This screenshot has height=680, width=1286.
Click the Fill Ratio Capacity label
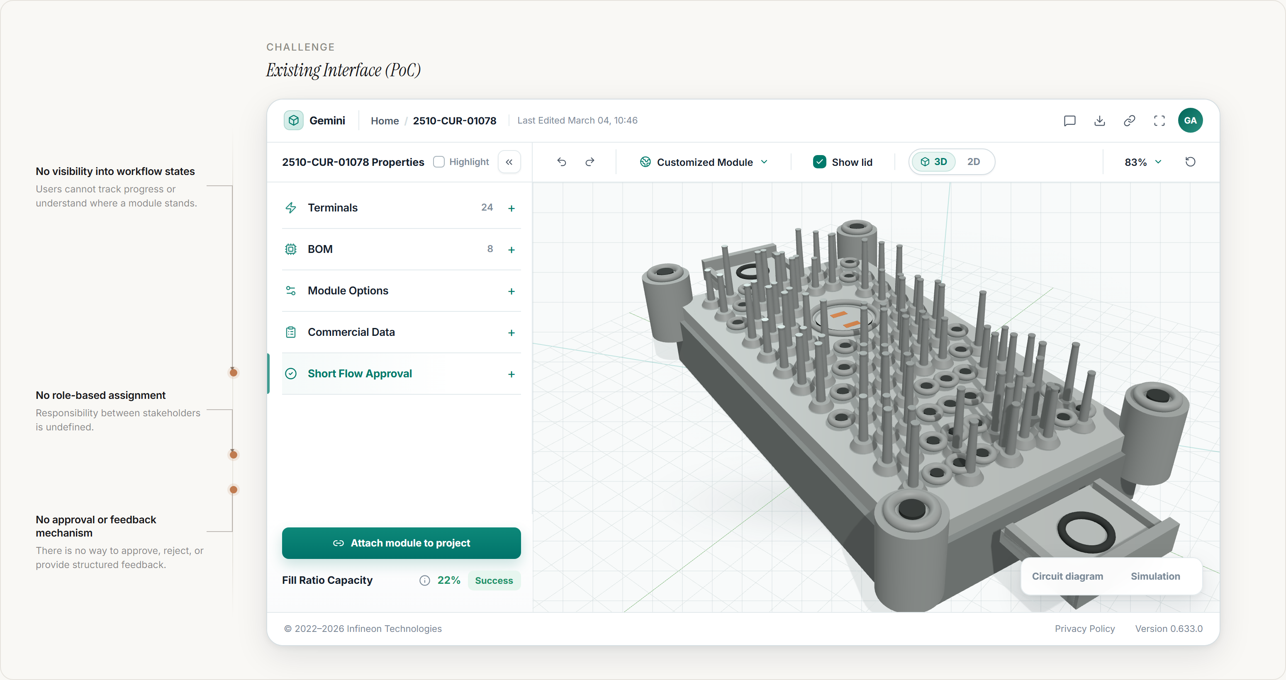click(327, 580)
